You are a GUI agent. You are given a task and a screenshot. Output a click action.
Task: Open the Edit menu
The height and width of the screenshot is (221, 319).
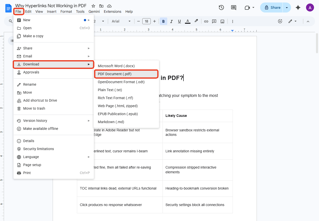pos(28,11)
